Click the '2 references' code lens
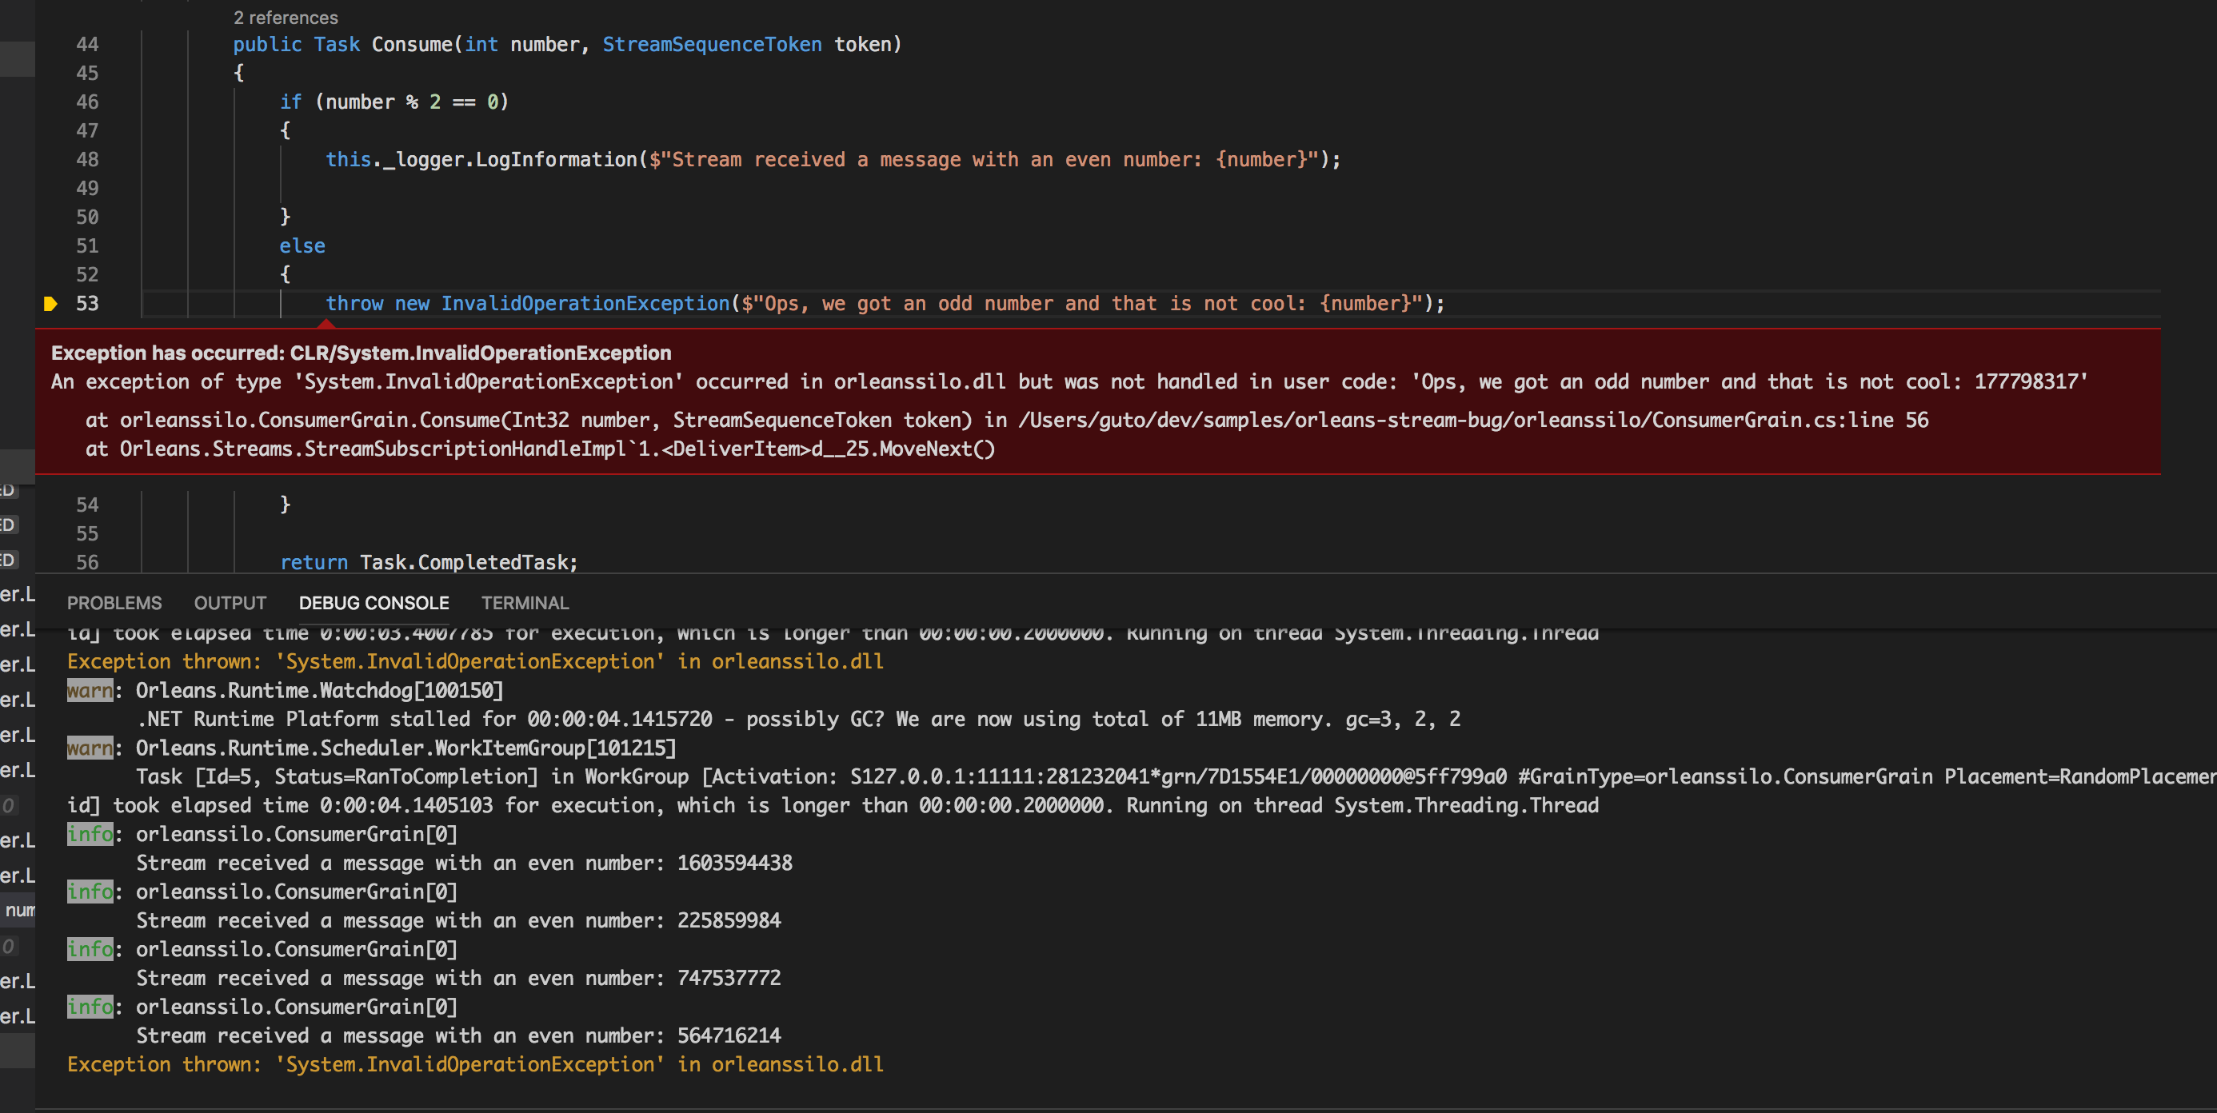 tap(286, 18)
